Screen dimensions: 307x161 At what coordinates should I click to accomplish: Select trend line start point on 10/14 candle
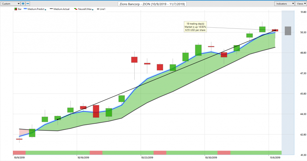coord(58,119)
